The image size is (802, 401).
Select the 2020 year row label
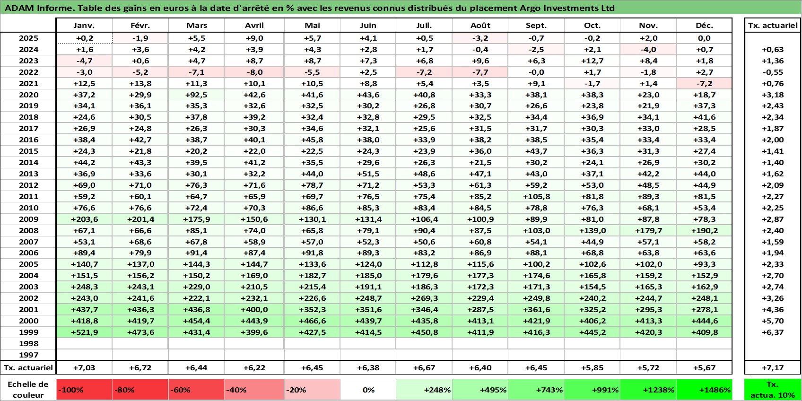[x=28, y=95]
